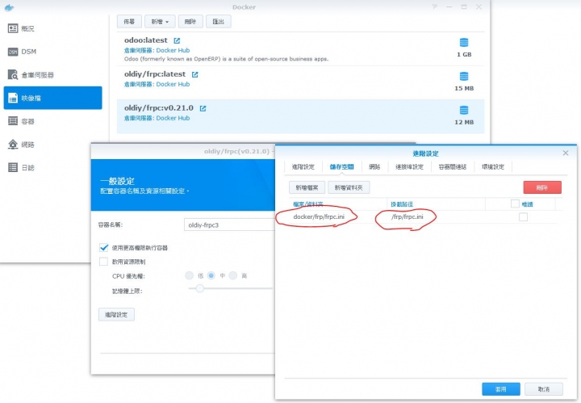
Task: Click the red 刪除 delete button
Action: (542, 187)
